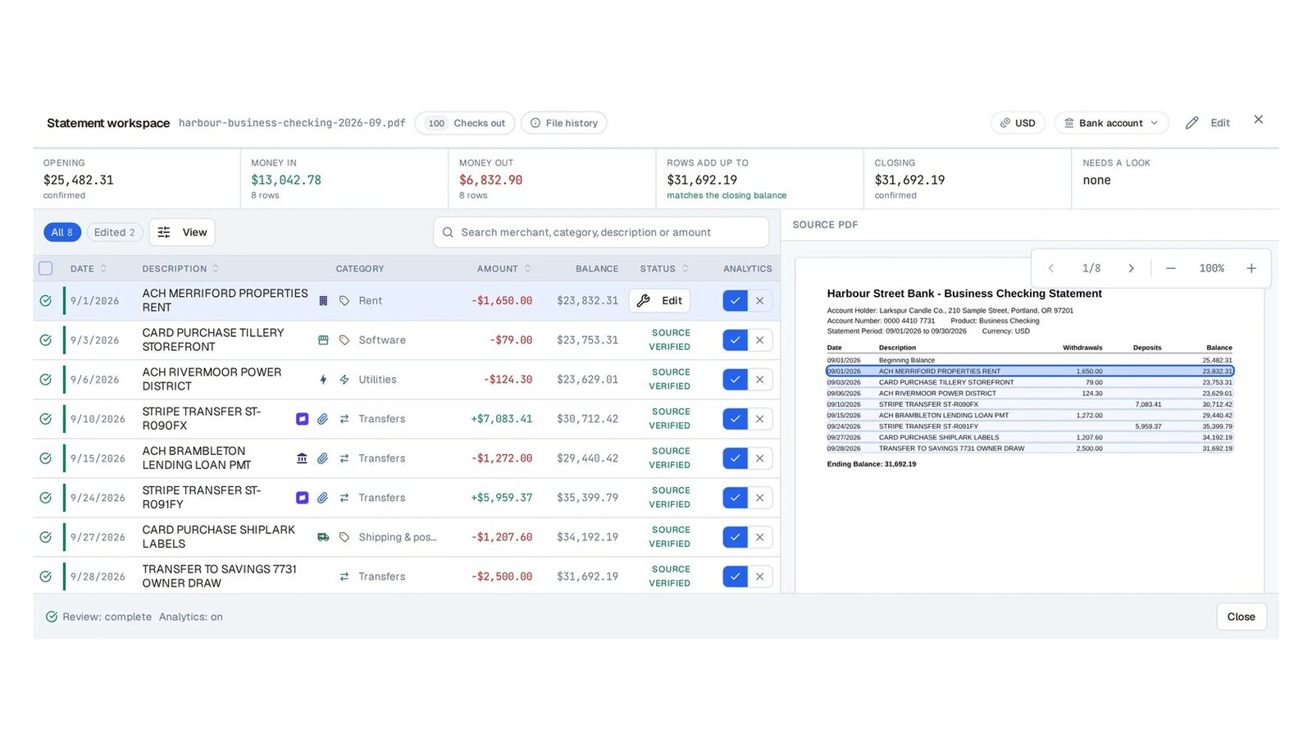Click the lightning bolt merchant icon on RIVERMOOR row
This screenshot has width=1312, height=738.
(323, 380)
